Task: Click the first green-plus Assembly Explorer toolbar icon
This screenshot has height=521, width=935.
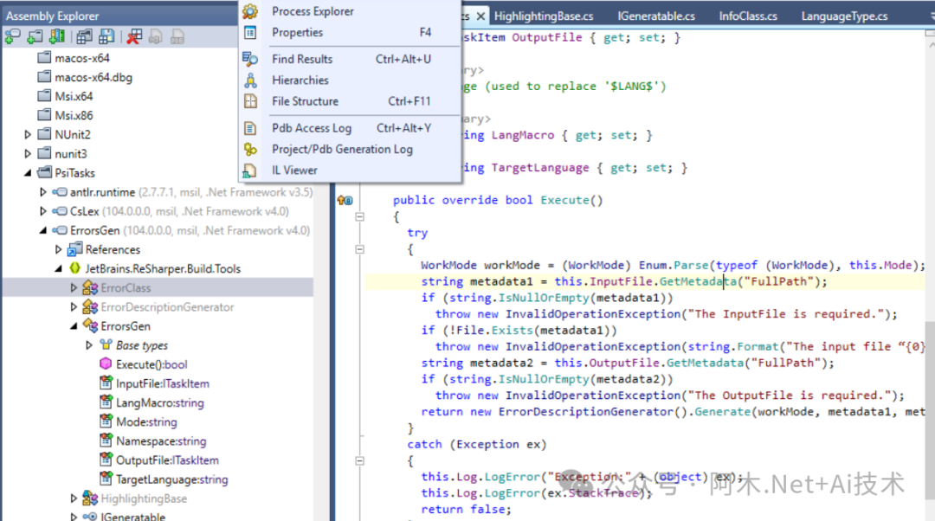Action: (12, 36)
